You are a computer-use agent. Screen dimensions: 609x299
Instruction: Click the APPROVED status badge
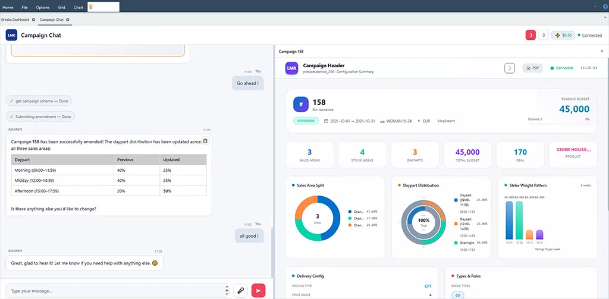tap(306, 121)
